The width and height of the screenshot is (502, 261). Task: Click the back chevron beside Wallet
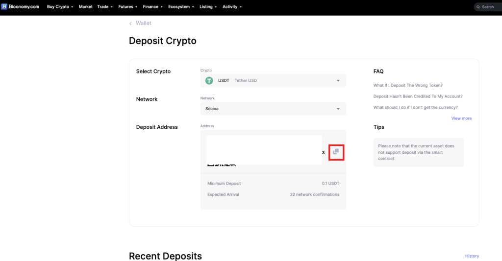pyautogui.click(x=130, y=24)
